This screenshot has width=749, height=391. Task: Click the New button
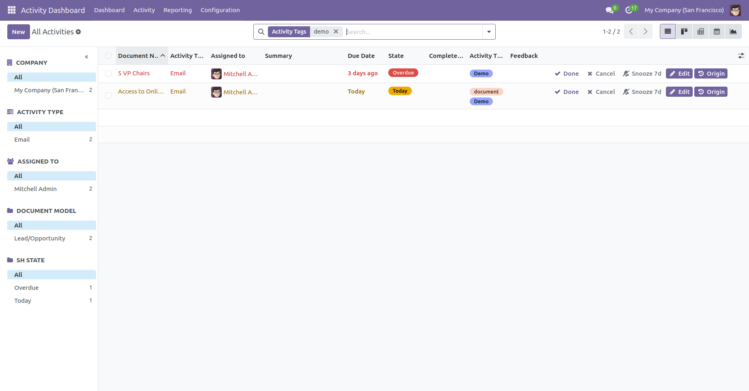click(x=19, y=32)
